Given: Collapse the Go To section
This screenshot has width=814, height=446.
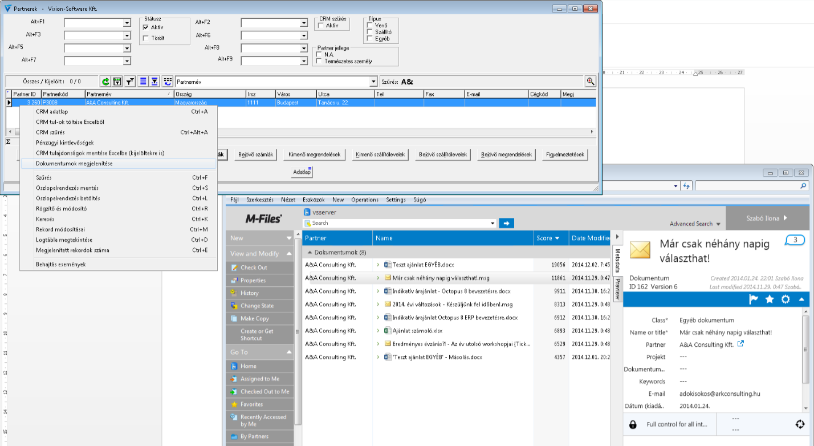Looking at the screenshot, I should 289,352.
